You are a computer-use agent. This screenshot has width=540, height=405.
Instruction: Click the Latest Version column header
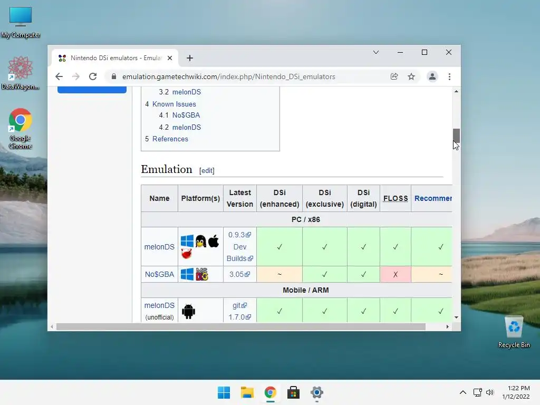[240, 198]
